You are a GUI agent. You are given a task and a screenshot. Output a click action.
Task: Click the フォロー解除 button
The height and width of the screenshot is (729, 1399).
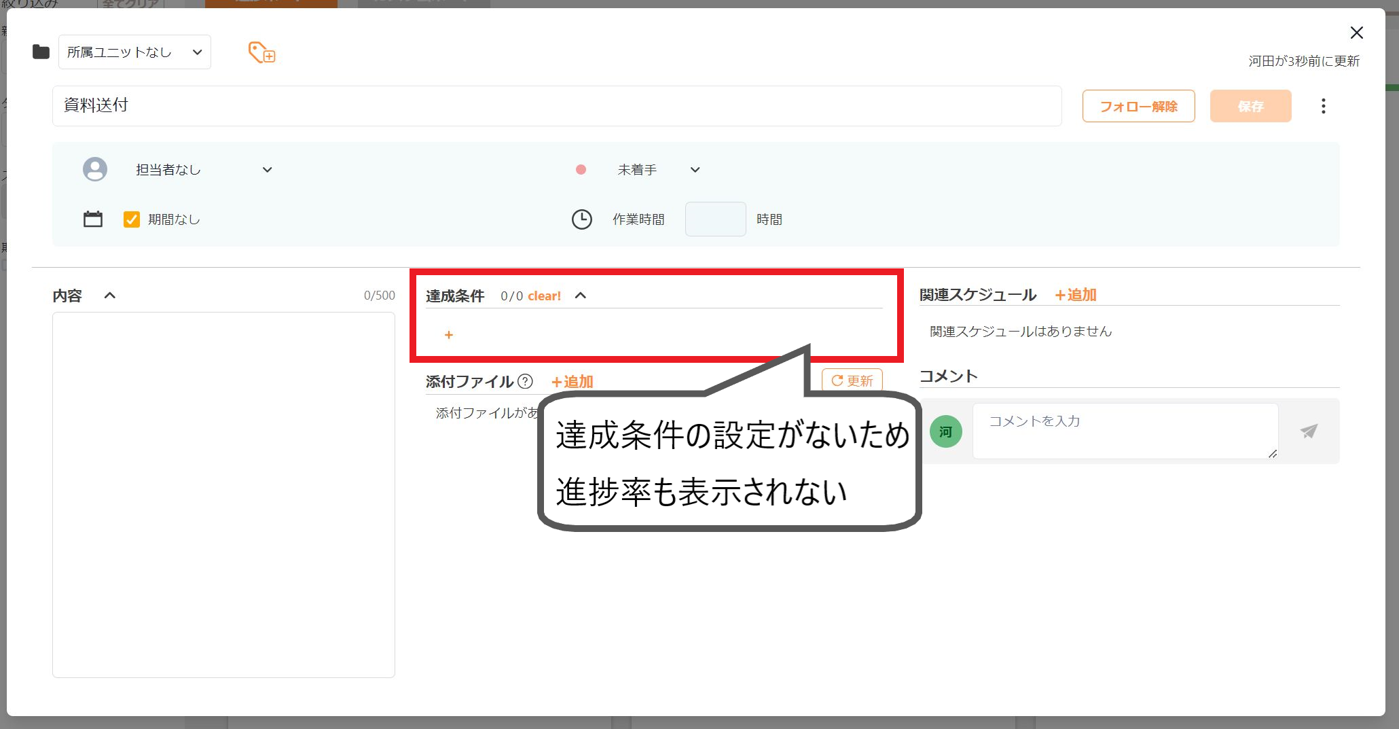tap(1138, 106)
